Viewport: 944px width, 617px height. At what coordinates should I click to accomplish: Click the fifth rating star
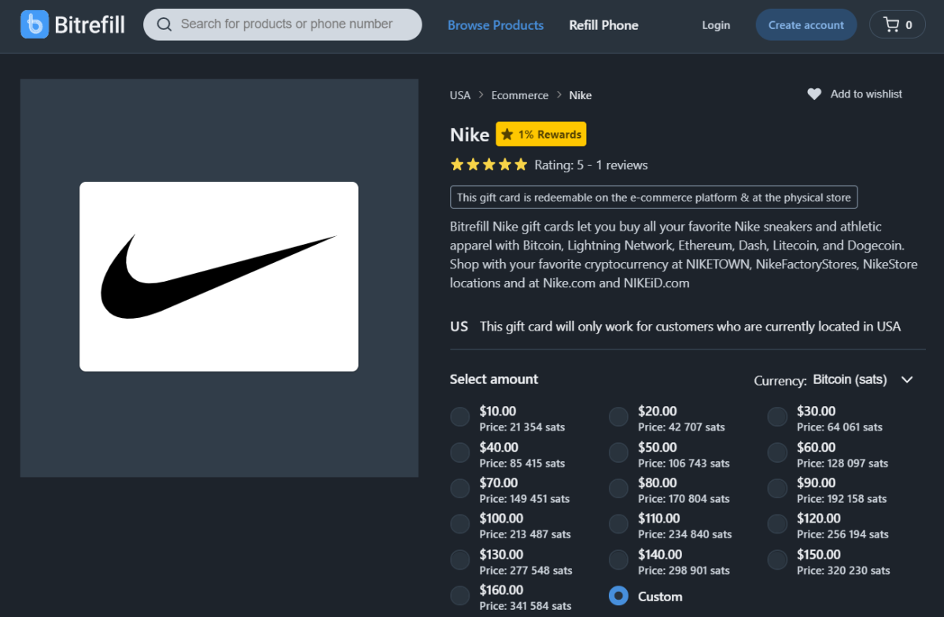tap(520, 164)
